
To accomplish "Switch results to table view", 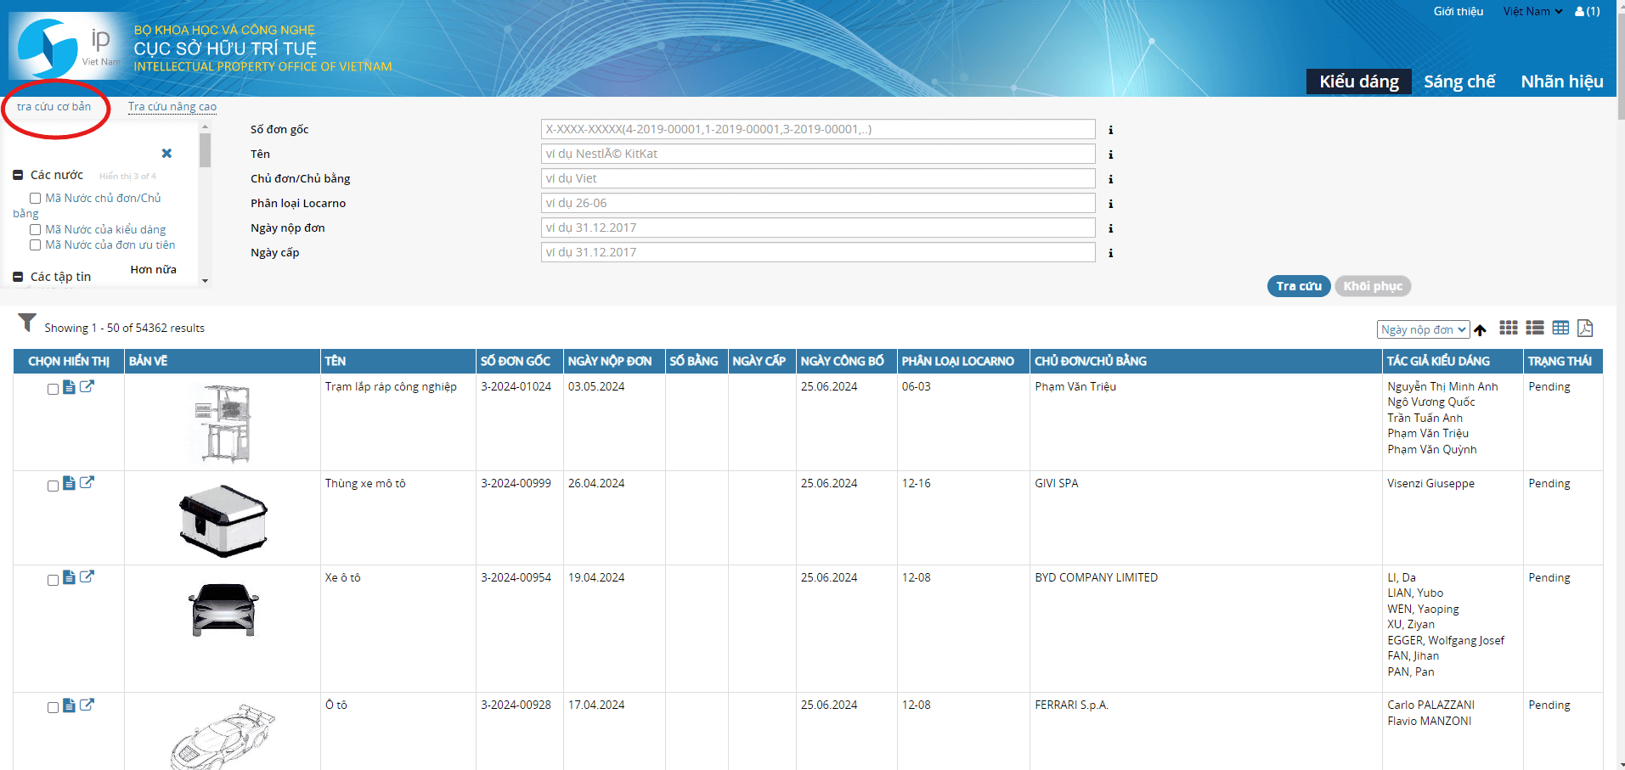I will pyautogui.click(x=1560, y=329).
